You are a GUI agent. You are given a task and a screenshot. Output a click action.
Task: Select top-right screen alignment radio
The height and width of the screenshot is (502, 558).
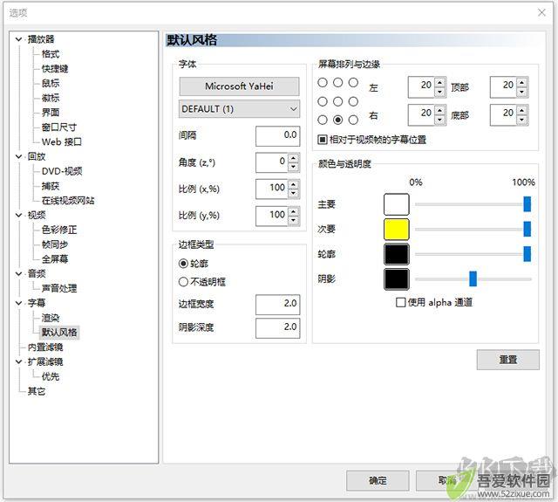353,83
